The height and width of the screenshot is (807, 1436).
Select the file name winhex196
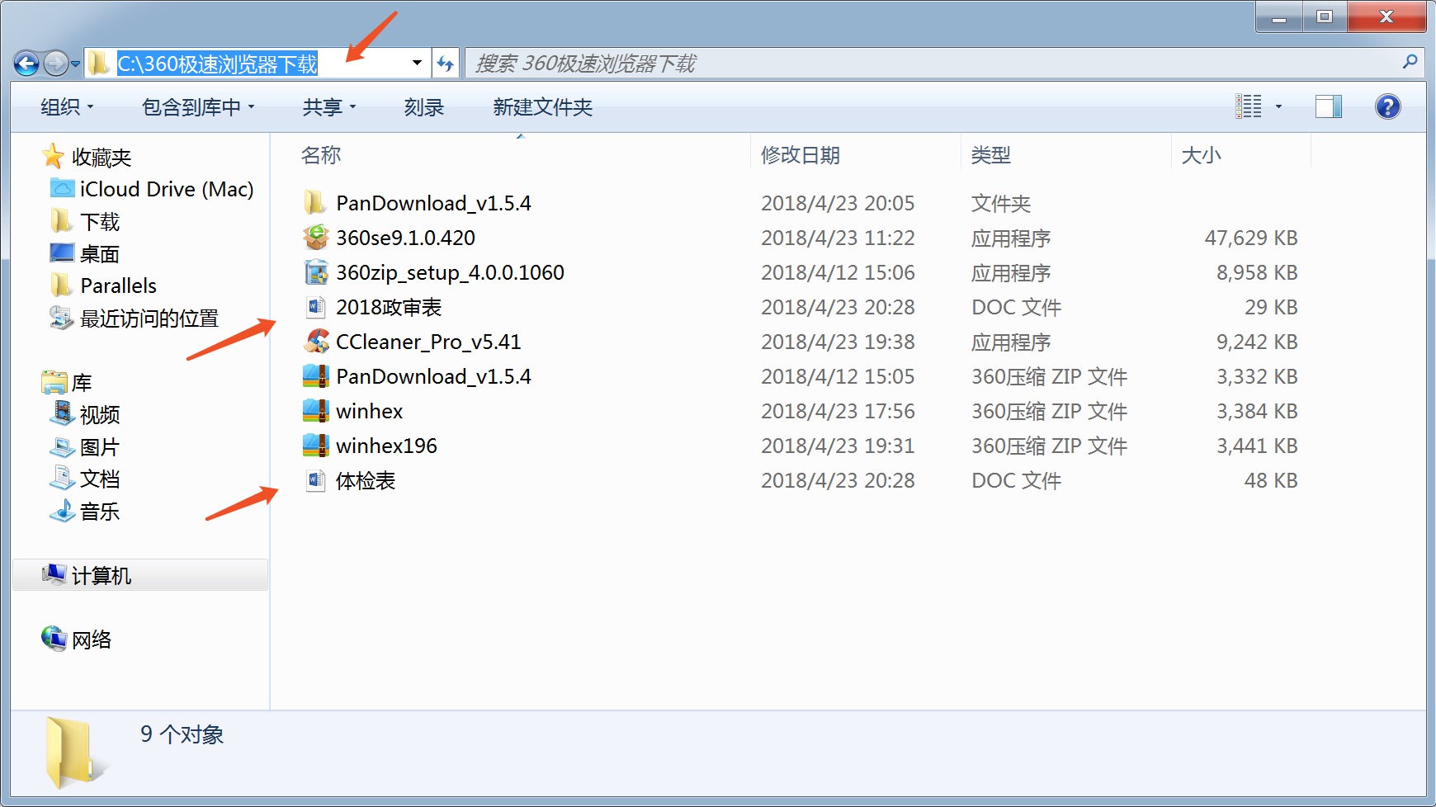tap(386, 446)
